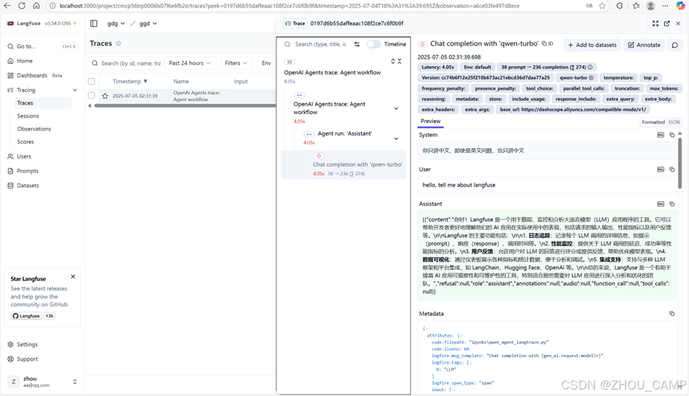This screenshot has height=396, width=689.
Task: Sort by the Timestamp column
Action: click(130, 81)
